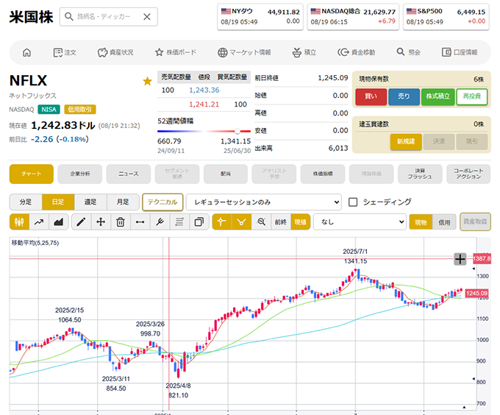Toggle to 信用 trading mode

pos(444,221)
